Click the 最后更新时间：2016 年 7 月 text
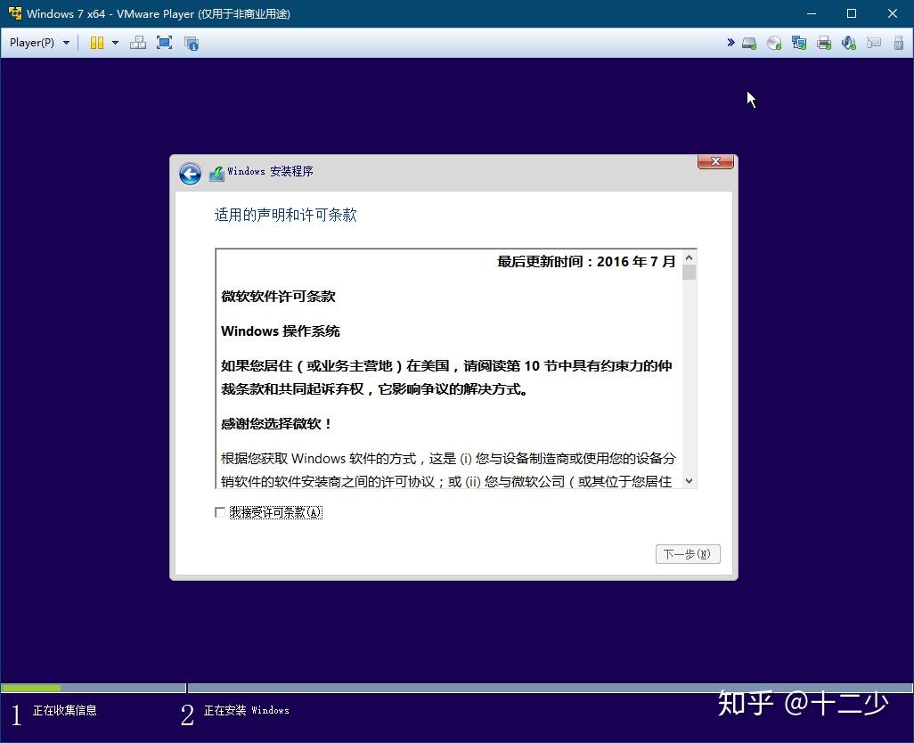This screenshot has width=914, height=743. coord(586,262)
